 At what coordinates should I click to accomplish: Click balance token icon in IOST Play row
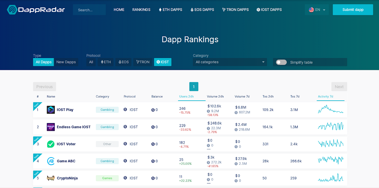point(153,110)
